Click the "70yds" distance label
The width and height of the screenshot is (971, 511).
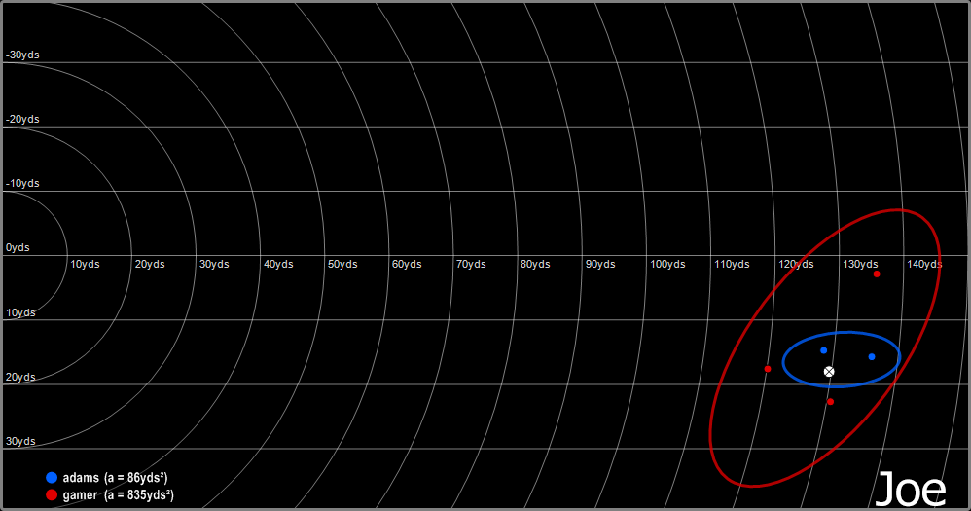(471, 265)
